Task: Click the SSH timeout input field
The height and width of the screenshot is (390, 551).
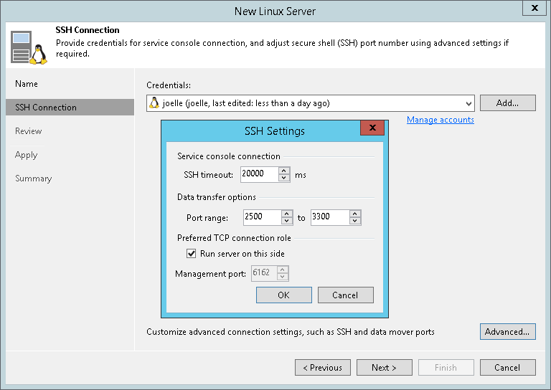Action: (x=259, y=173)
